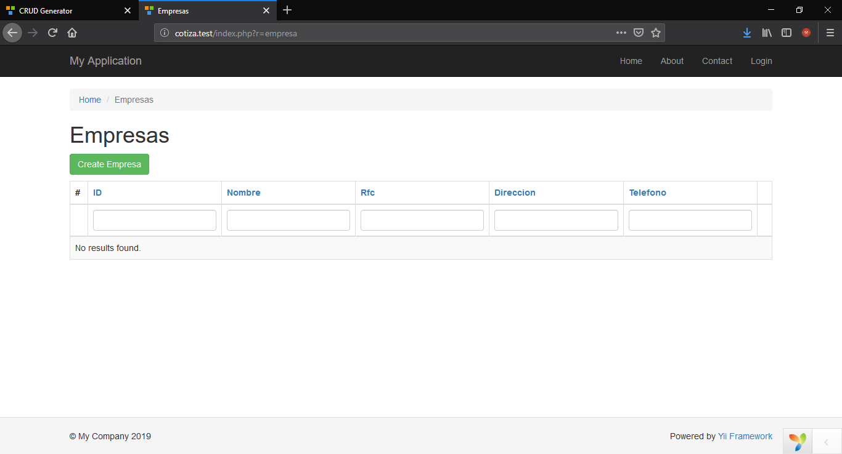Click the Home breadcrumb link
The image size is (842, 454).
tap(90, 100)
